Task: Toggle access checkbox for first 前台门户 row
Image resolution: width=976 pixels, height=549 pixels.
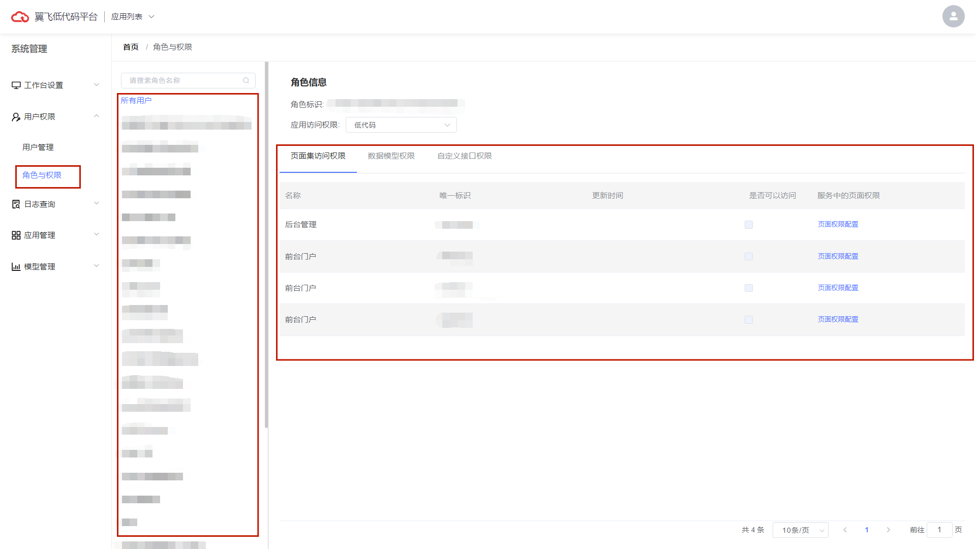Action: [749, 257]
